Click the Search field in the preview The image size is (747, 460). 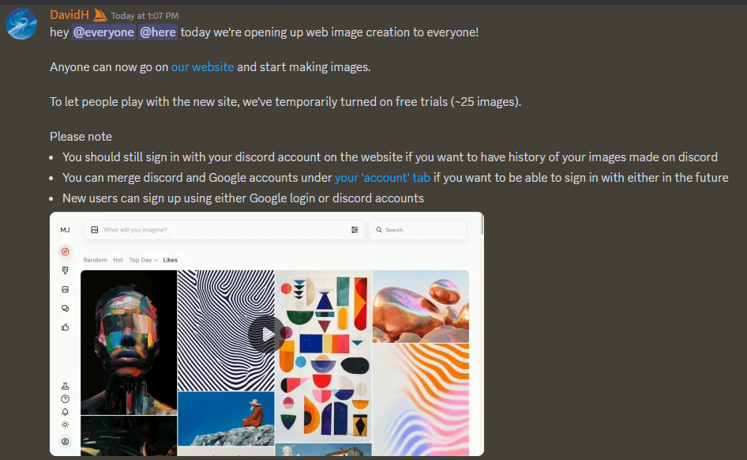418,230
